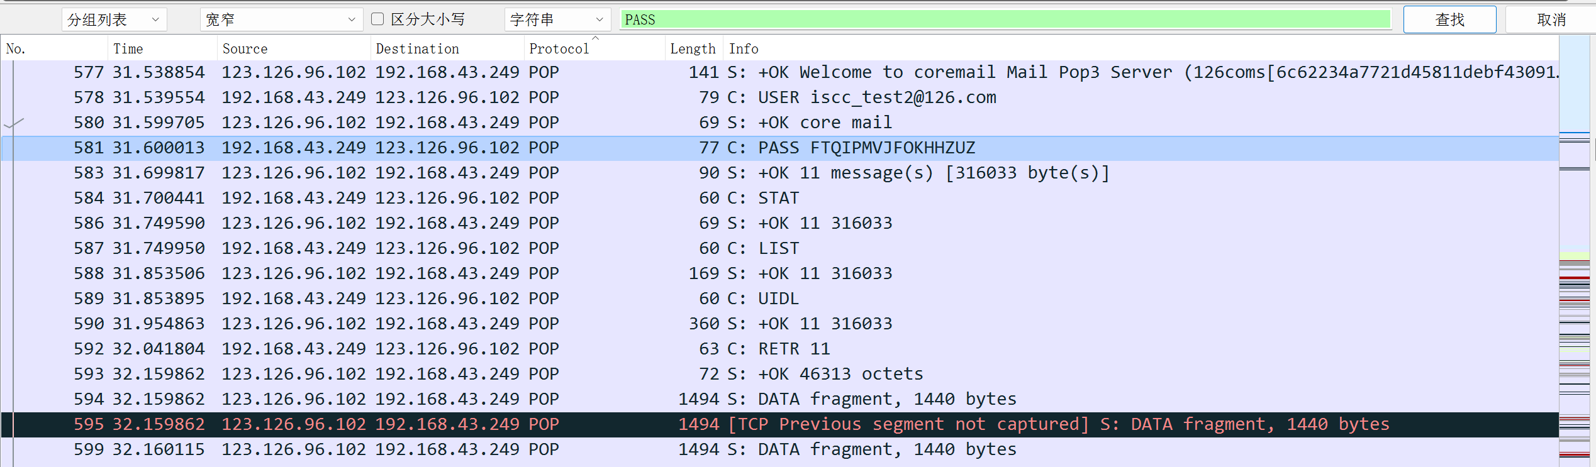Click the Length column header
This screenshot has width=1596, height=467.
pyautogui.click(x=693, y=48)
